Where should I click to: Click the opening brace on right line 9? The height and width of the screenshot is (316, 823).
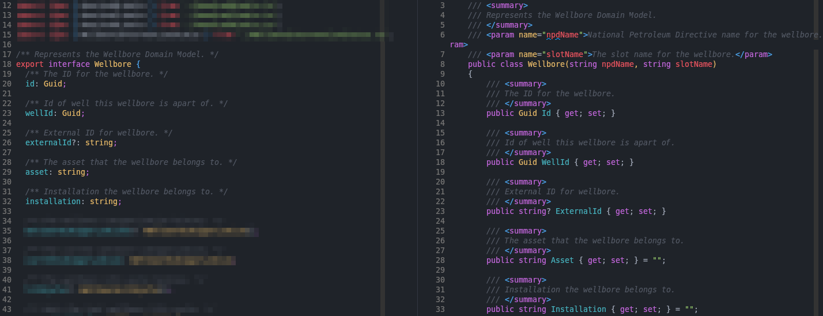point(470,74)
